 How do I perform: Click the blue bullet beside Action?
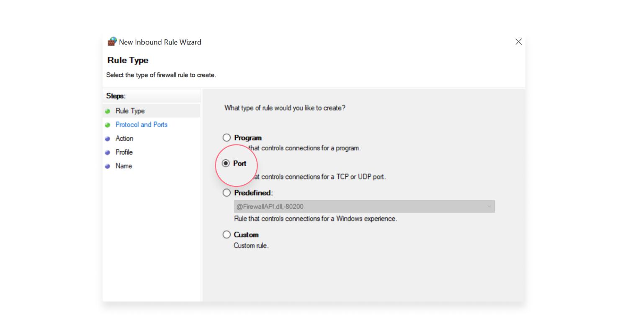click(x=108, y=139)
